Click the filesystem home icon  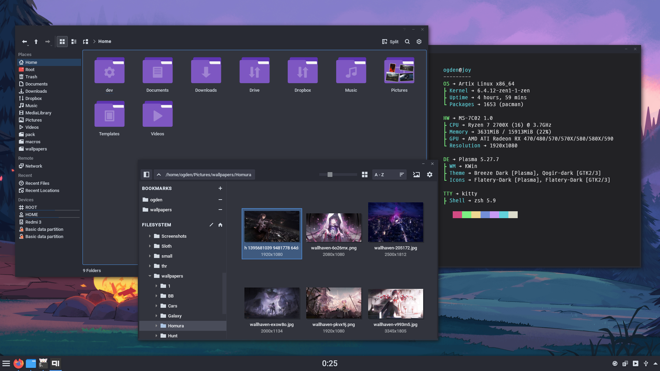(220, 225)
